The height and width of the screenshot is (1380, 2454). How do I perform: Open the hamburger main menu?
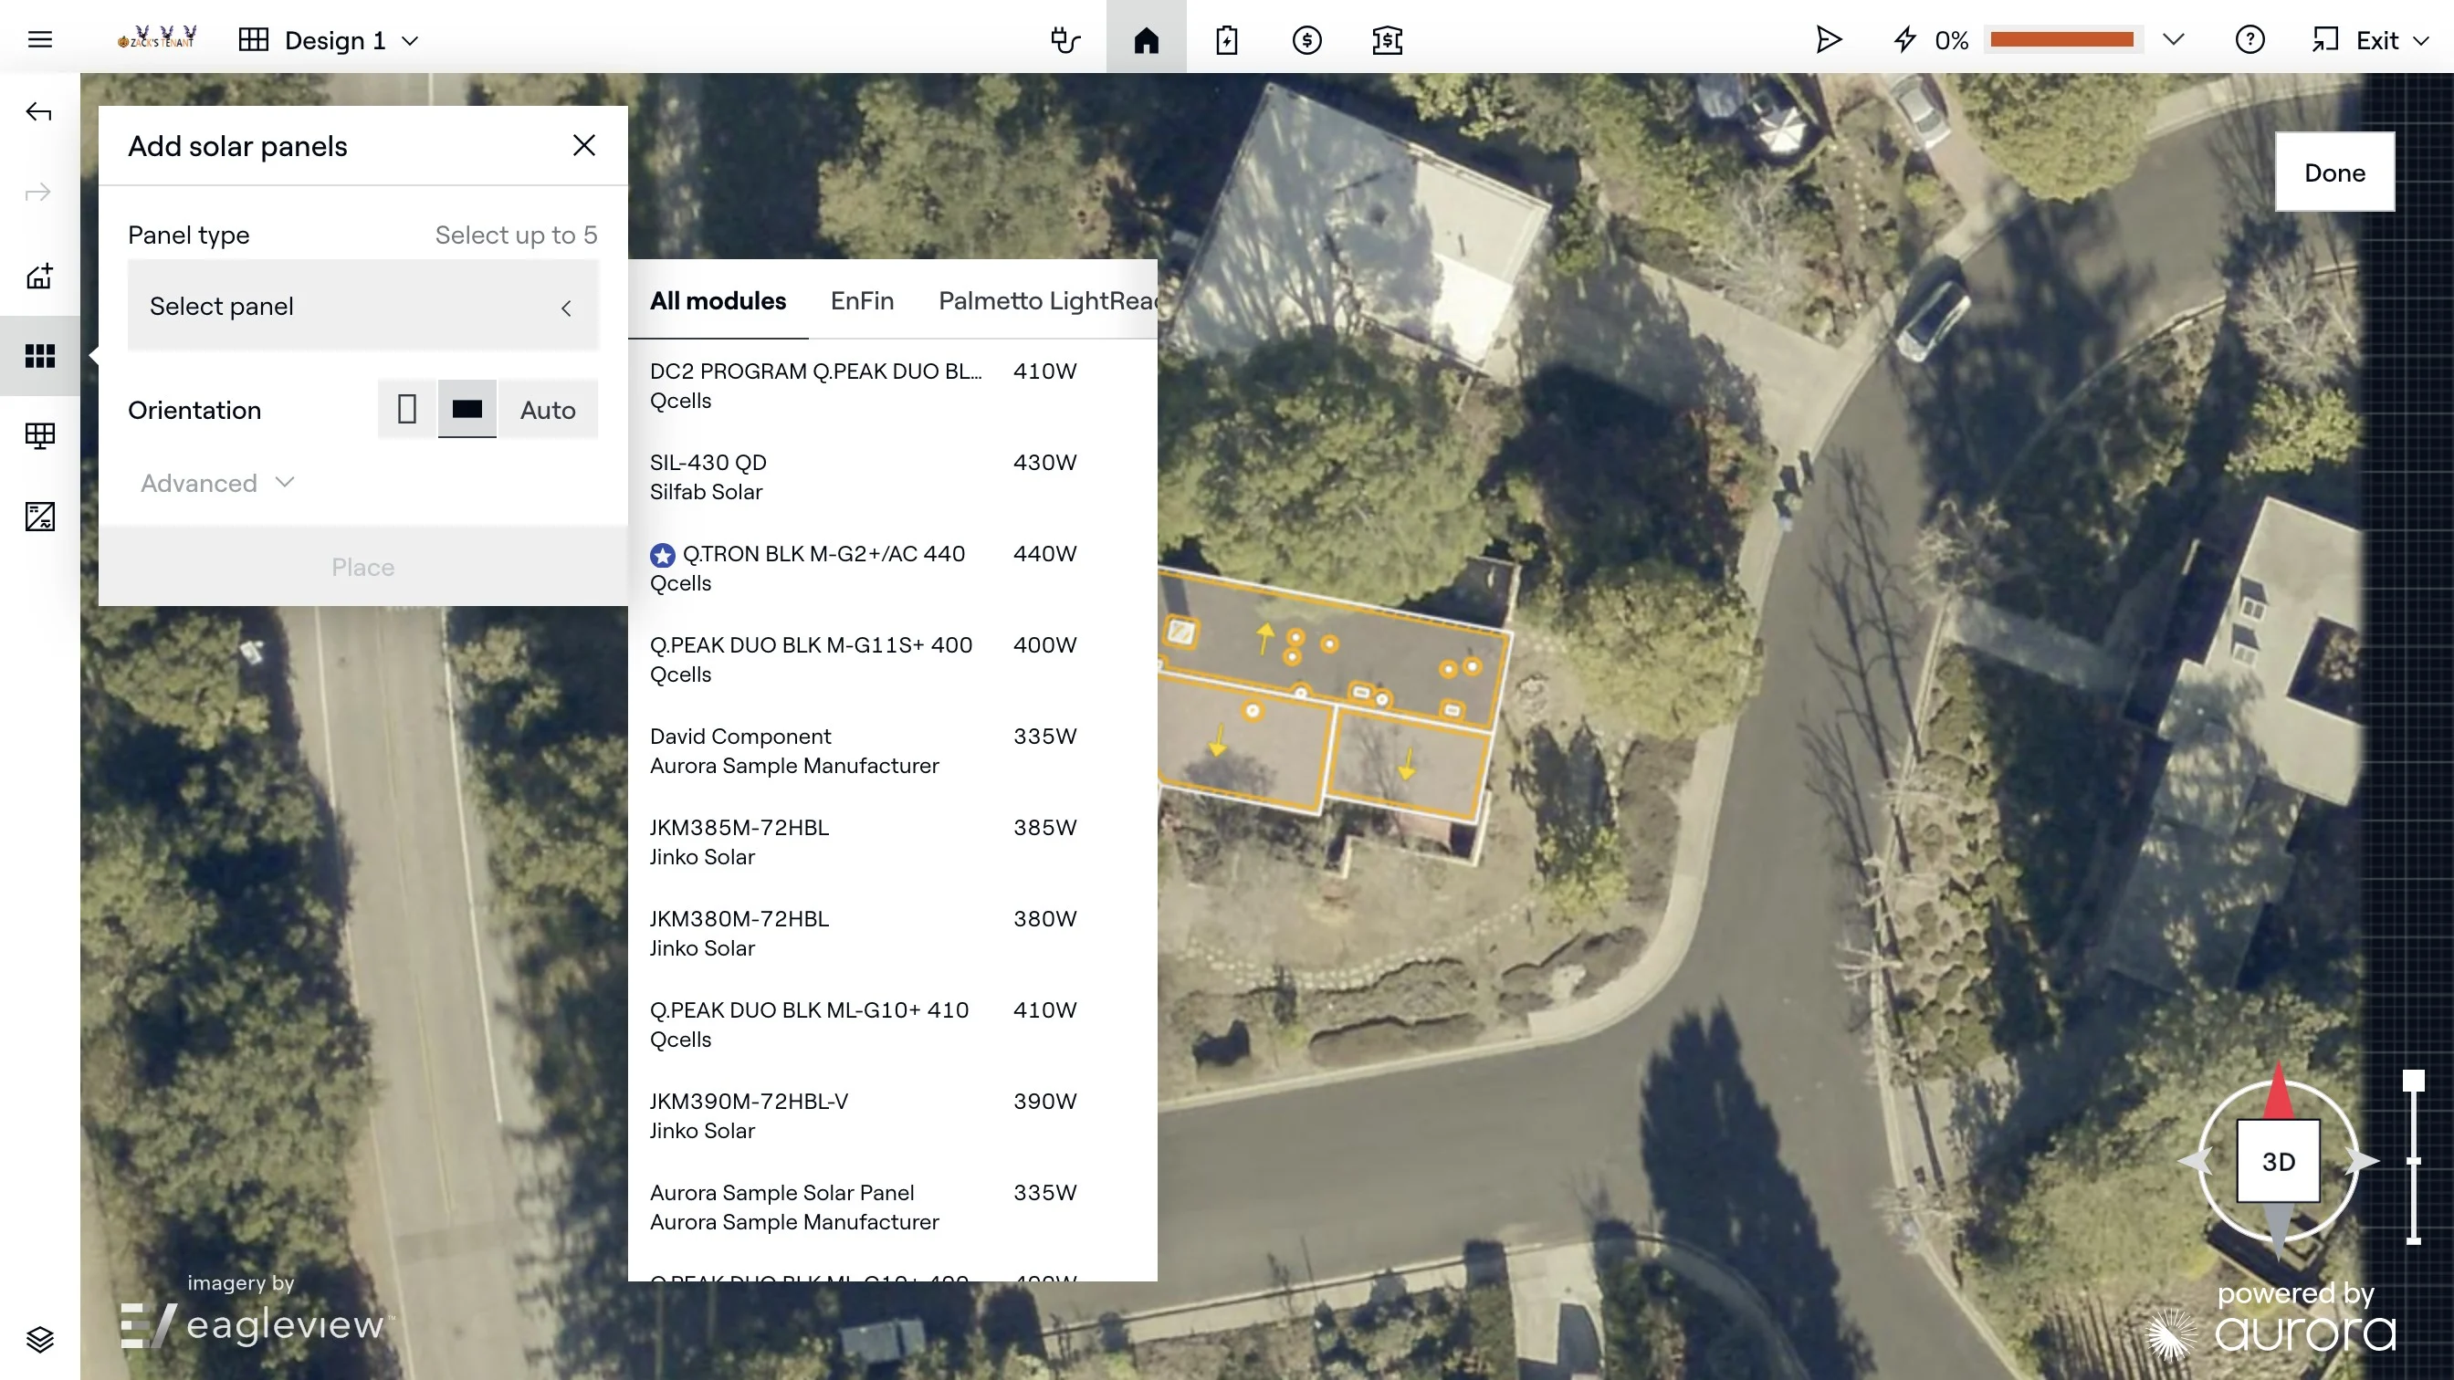(x=39, y=40)
